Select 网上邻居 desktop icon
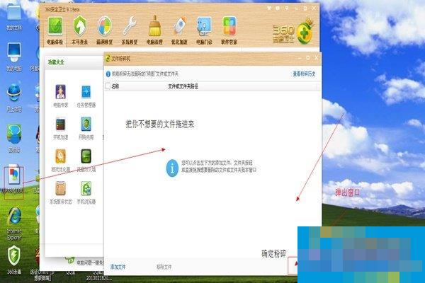 (x=14, y=98)
